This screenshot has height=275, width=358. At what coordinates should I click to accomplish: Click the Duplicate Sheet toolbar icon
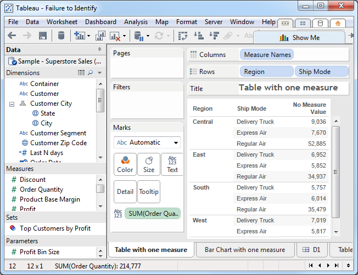point(100,36)
